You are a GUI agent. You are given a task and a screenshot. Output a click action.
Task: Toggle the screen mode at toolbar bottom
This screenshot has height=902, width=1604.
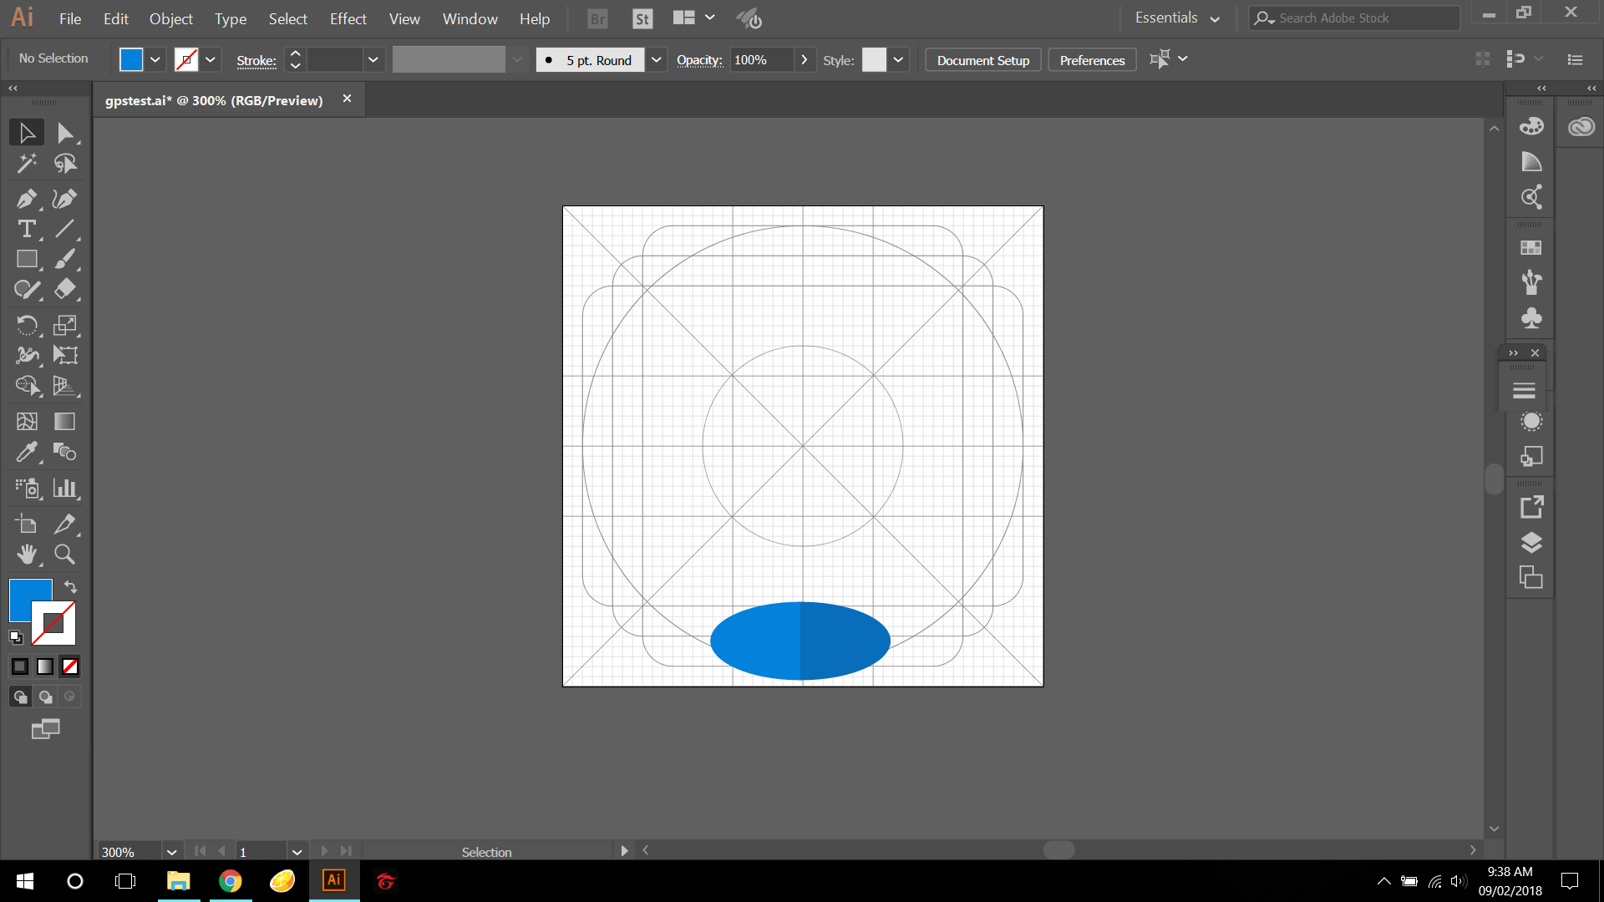[x=45, y=728]
